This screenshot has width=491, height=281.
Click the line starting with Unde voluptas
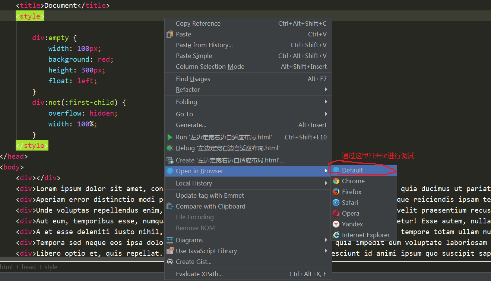click(90, 210)
